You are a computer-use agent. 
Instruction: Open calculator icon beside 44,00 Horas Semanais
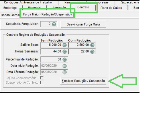[64, 52]
